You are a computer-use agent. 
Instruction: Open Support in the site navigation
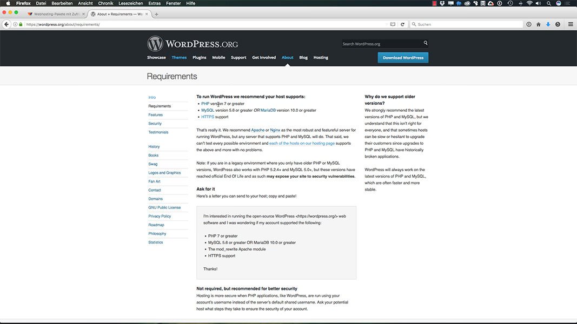(238, 58)
